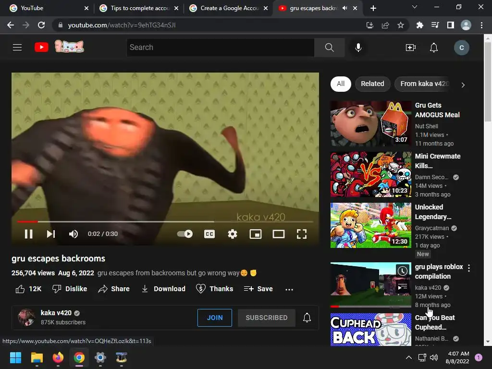Mute tab via speaker icon on tab
Viewport: 492px width, 369px height.
point(344,8)
